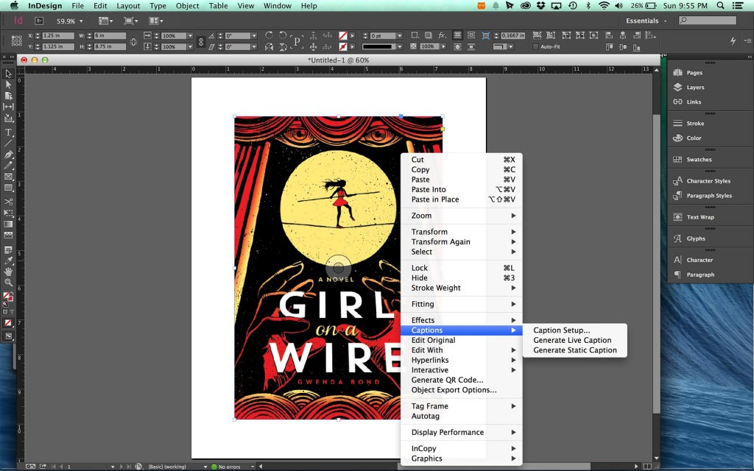
Task: Open the stroke weight dropdown
Action: (x=400, y=35)
